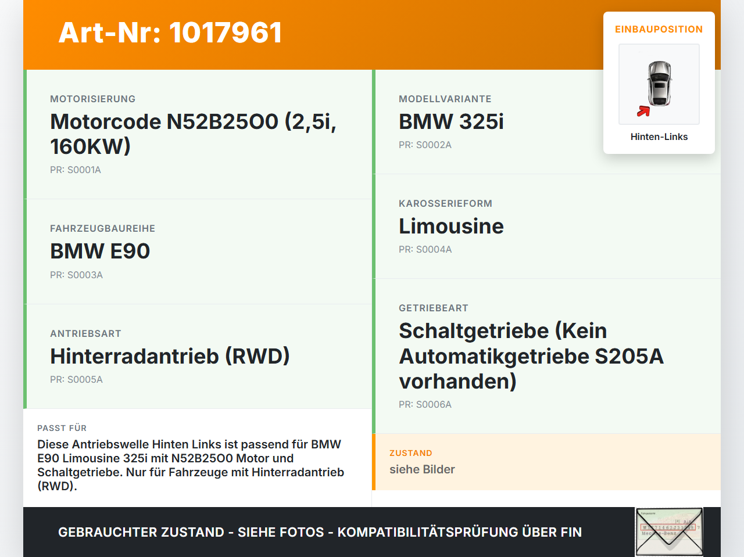744x557 pixels.
Task: Select Hinterradantrieb (RWD) value
Action: tap(170, 356)
